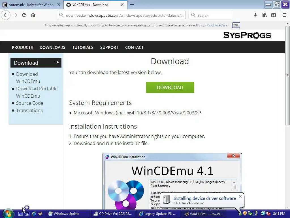Open the Windows Start menu
290x218 pixels.
(x=8, y=213)
